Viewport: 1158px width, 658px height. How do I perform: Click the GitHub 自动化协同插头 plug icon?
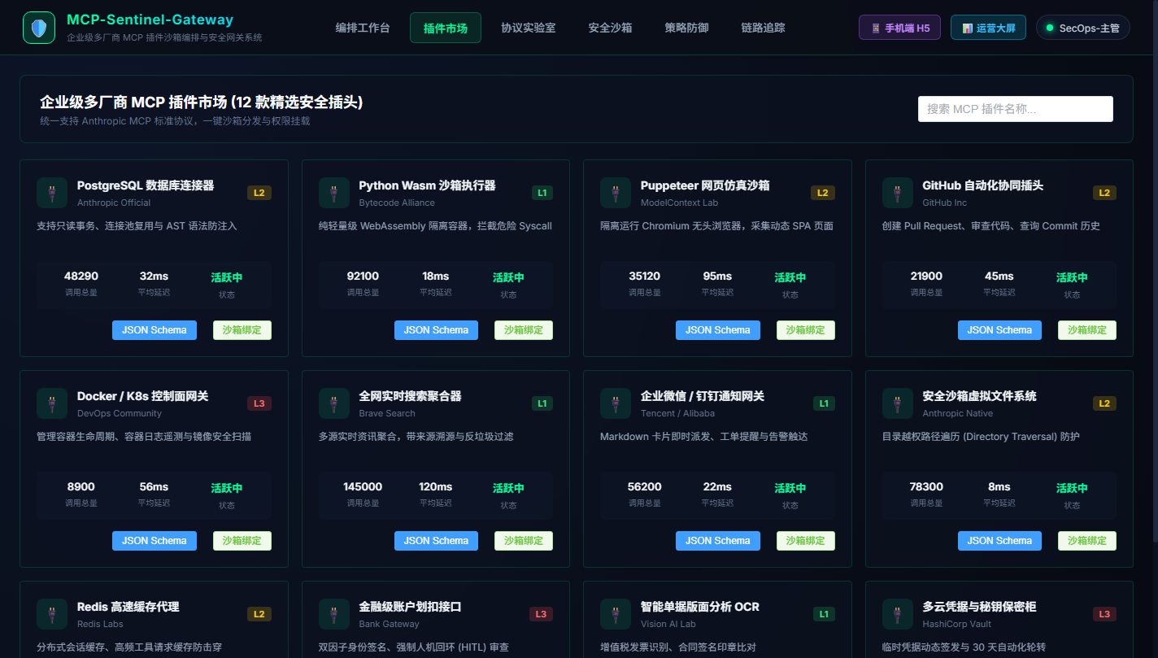[x=898, y=193]
